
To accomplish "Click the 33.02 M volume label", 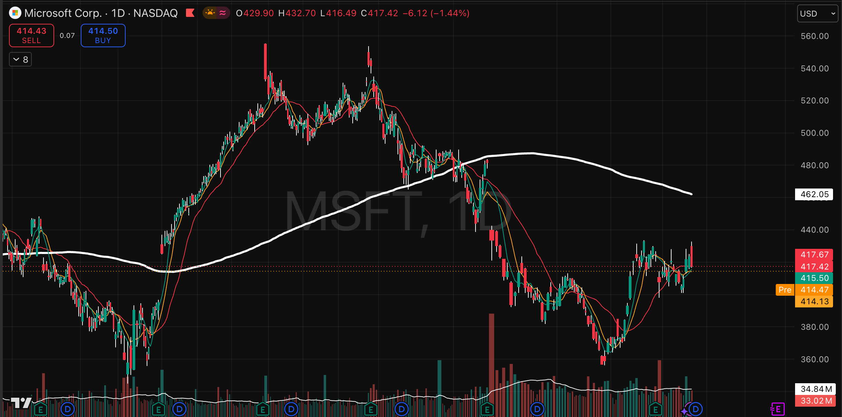I will click(x=815, y=401).
